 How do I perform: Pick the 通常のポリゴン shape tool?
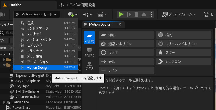click(127, 44)
